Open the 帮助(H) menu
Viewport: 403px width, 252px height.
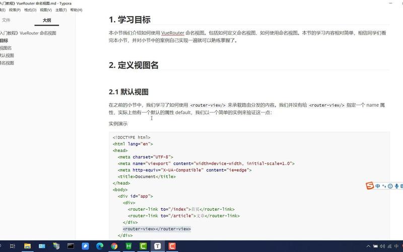pos(76,10)
